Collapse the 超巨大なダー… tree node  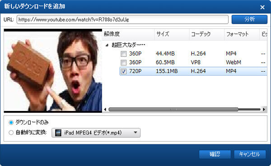pos(107,45)
